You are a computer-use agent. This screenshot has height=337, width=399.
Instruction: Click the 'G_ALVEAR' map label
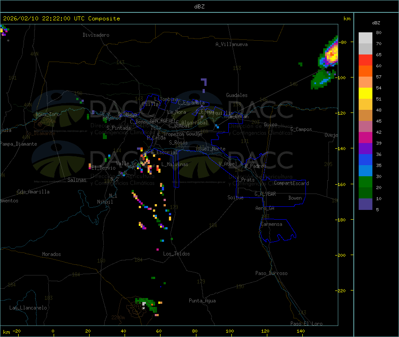click(x=265, y=194)
